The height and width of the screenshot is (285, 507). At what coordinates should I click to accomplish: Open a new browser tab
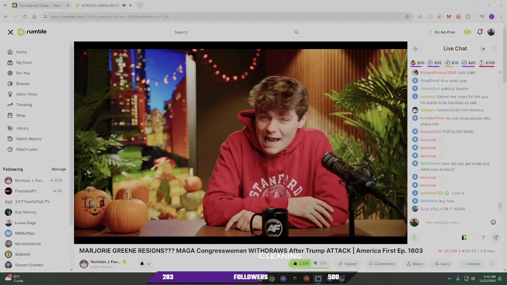click(140, 5)
